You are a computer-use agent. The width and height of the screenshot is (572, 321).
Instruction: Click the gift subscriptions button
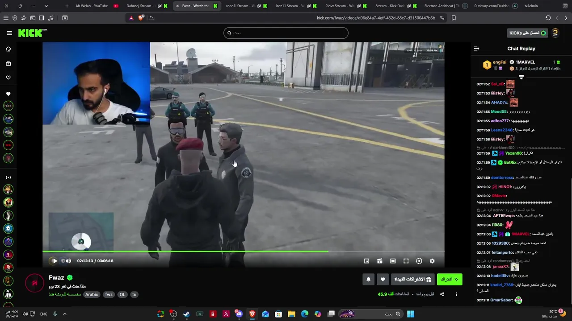click(412, 280)
